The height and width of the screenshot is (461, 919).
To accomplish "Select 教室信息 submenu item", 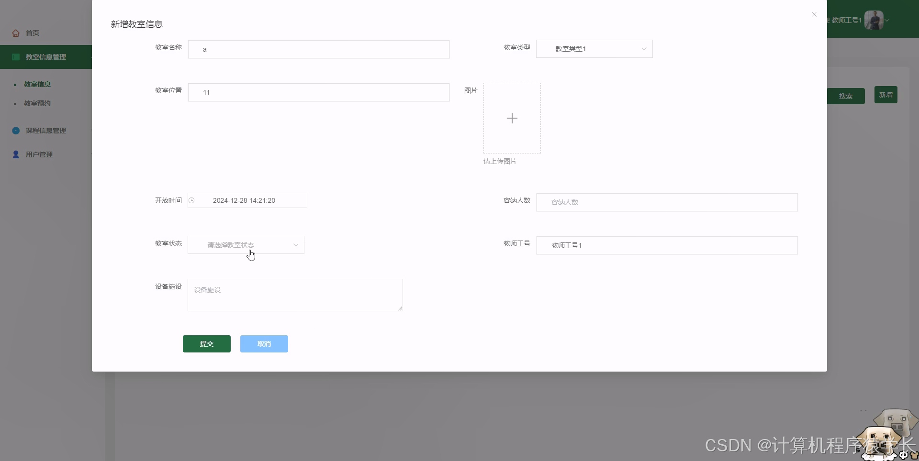I will pos(37,84).
